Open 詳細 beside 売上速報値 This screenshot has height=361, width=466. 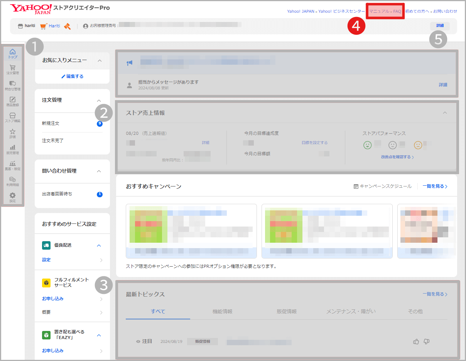tap(206, 143)
